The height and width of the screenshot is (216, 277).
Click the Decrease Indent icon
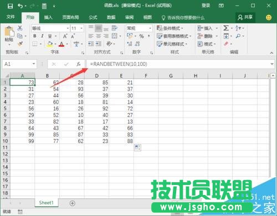coord(91,44)
